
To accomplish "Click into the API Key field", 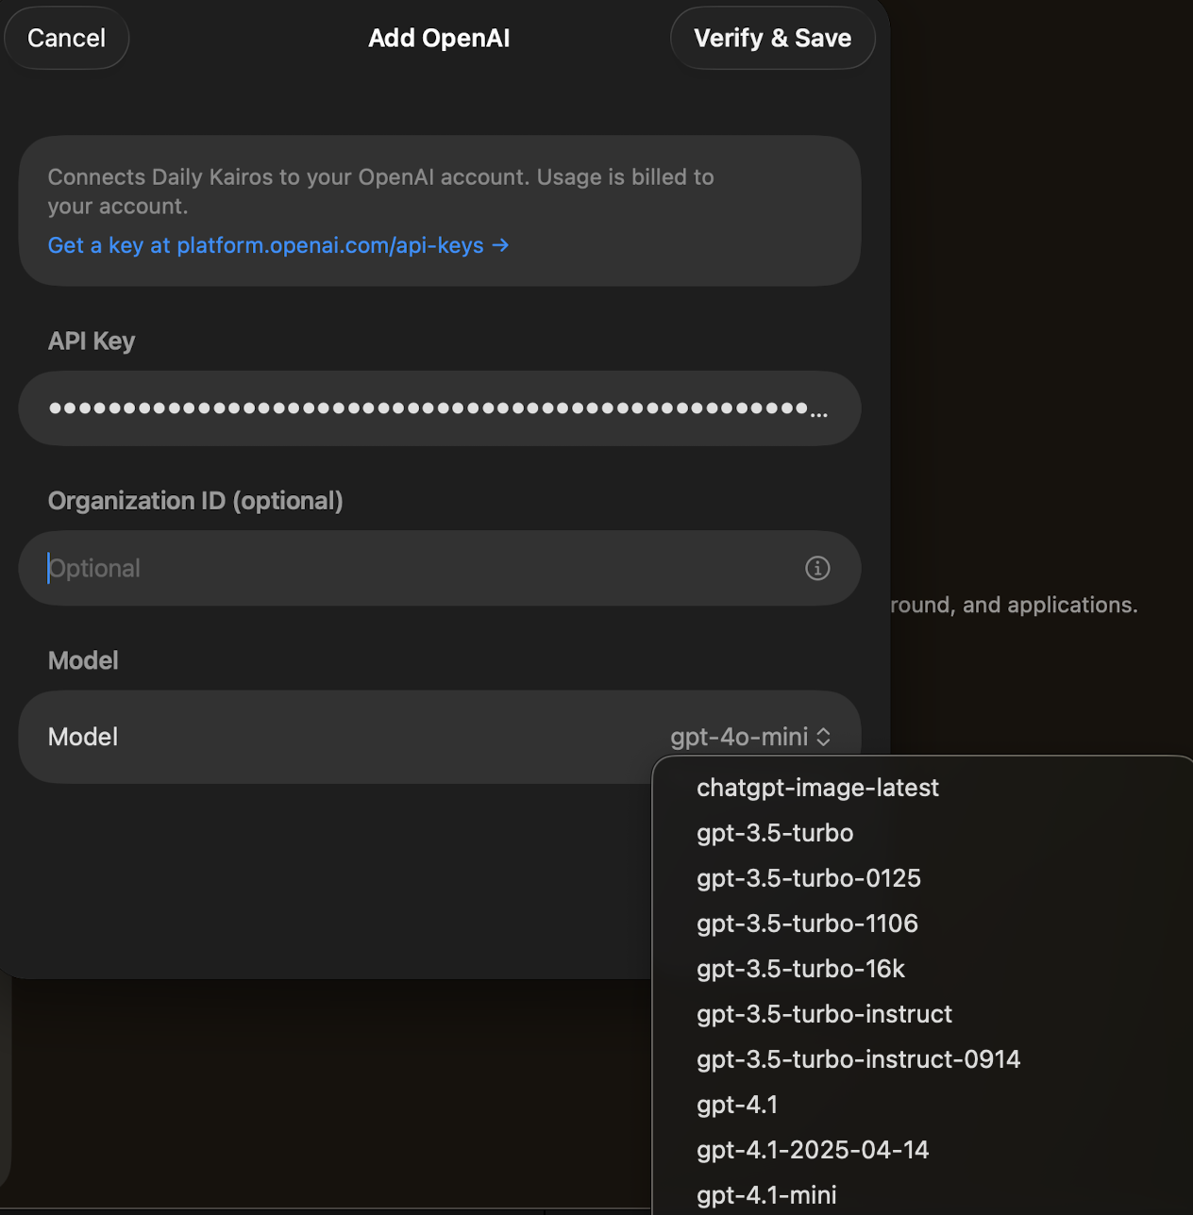I will [440, 408].
